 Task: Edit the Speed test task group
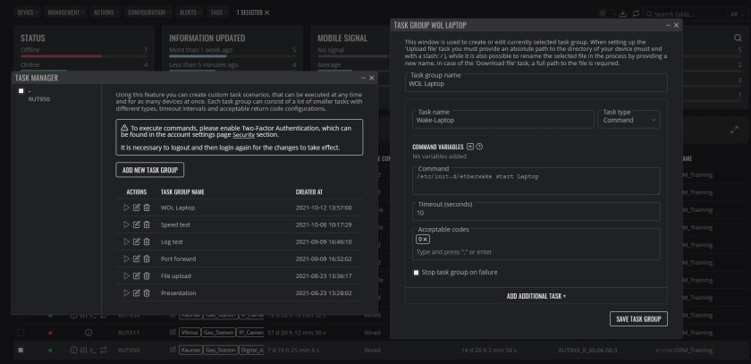(x=137, y=224)
